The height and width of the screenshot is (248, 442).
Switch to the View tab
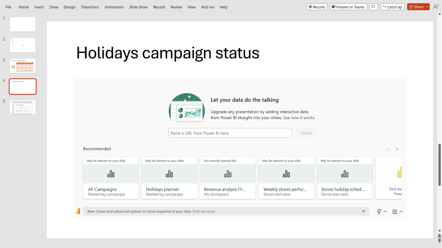[x=192, y=7]
